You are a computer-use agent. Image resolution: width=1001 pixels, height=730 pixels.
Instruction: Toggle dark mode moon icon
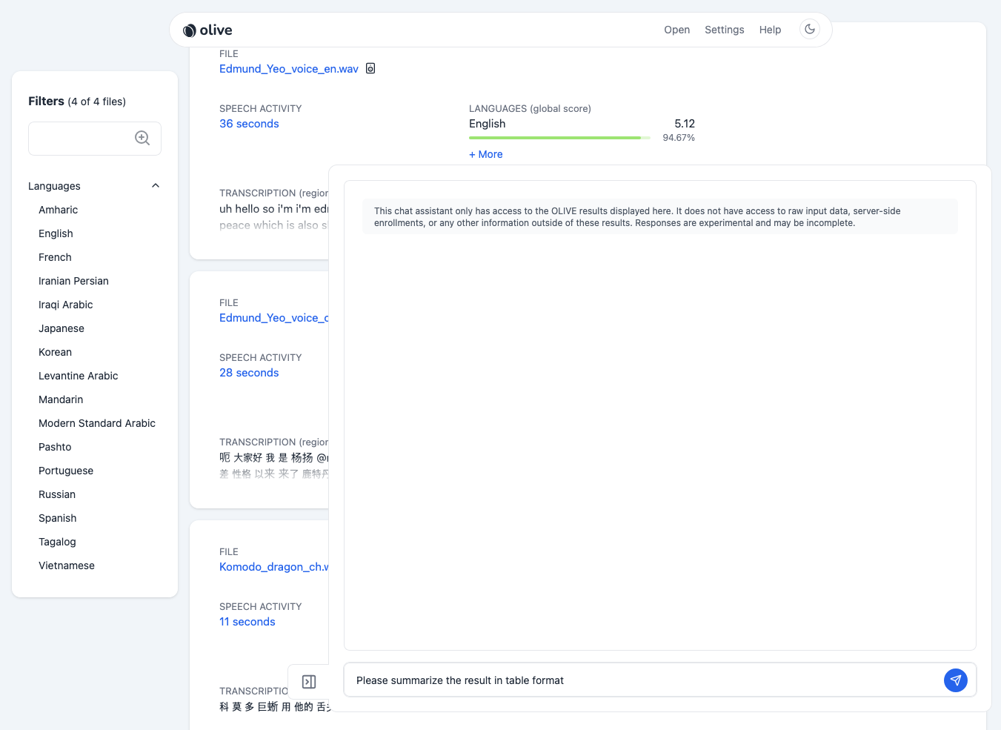[810, 30]
